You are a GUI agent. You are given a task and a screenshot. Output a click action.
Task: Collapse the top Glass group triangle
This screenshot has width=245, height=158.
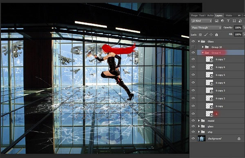coord(199,41)
